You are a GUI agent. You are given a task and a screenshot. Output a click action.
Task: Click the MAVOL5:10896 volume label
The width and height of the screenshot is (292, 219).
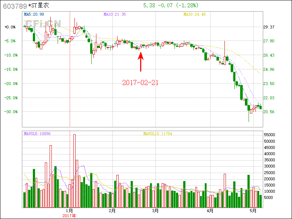coord(37,134)
